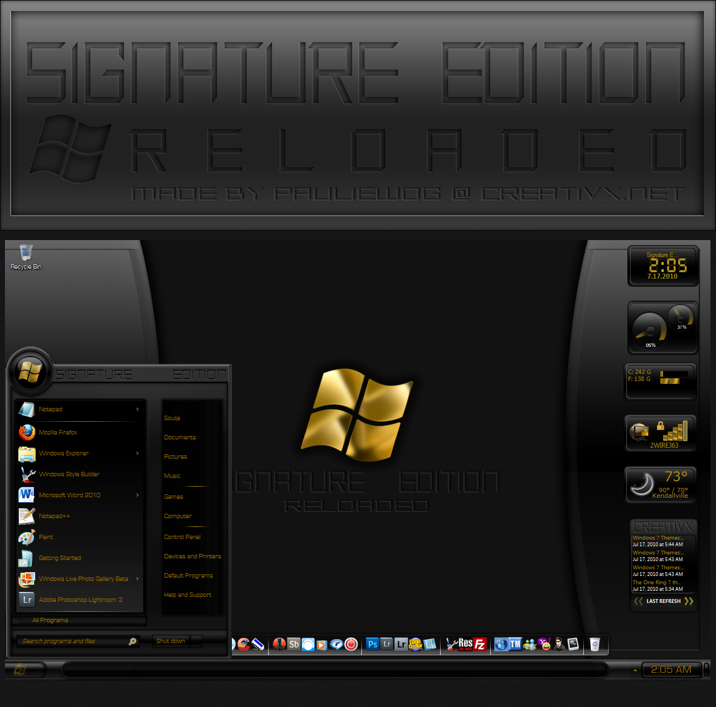Screen dimensions: 716x707
Task: Click the sunglasses agent dock icon
Action: pyautogui.click(x=559, y=644)
